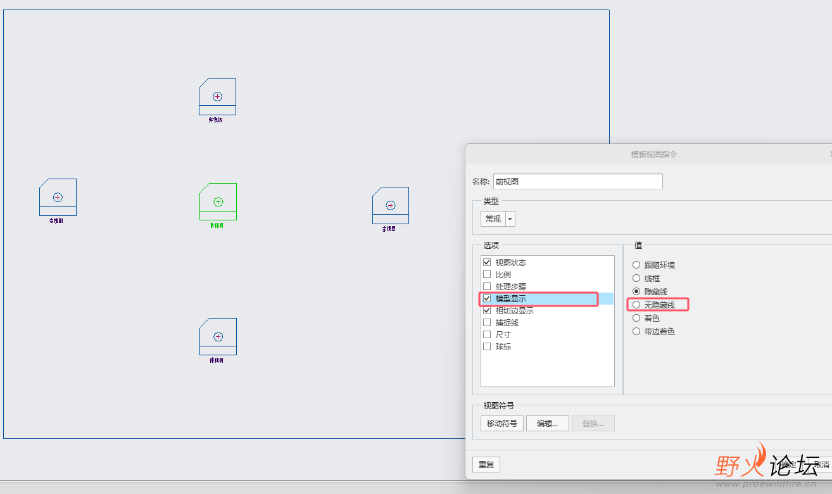Toggle the 相切边显示 checkbox
The height and width of the screenshot is (494, 832).
[x=487, y=310]
